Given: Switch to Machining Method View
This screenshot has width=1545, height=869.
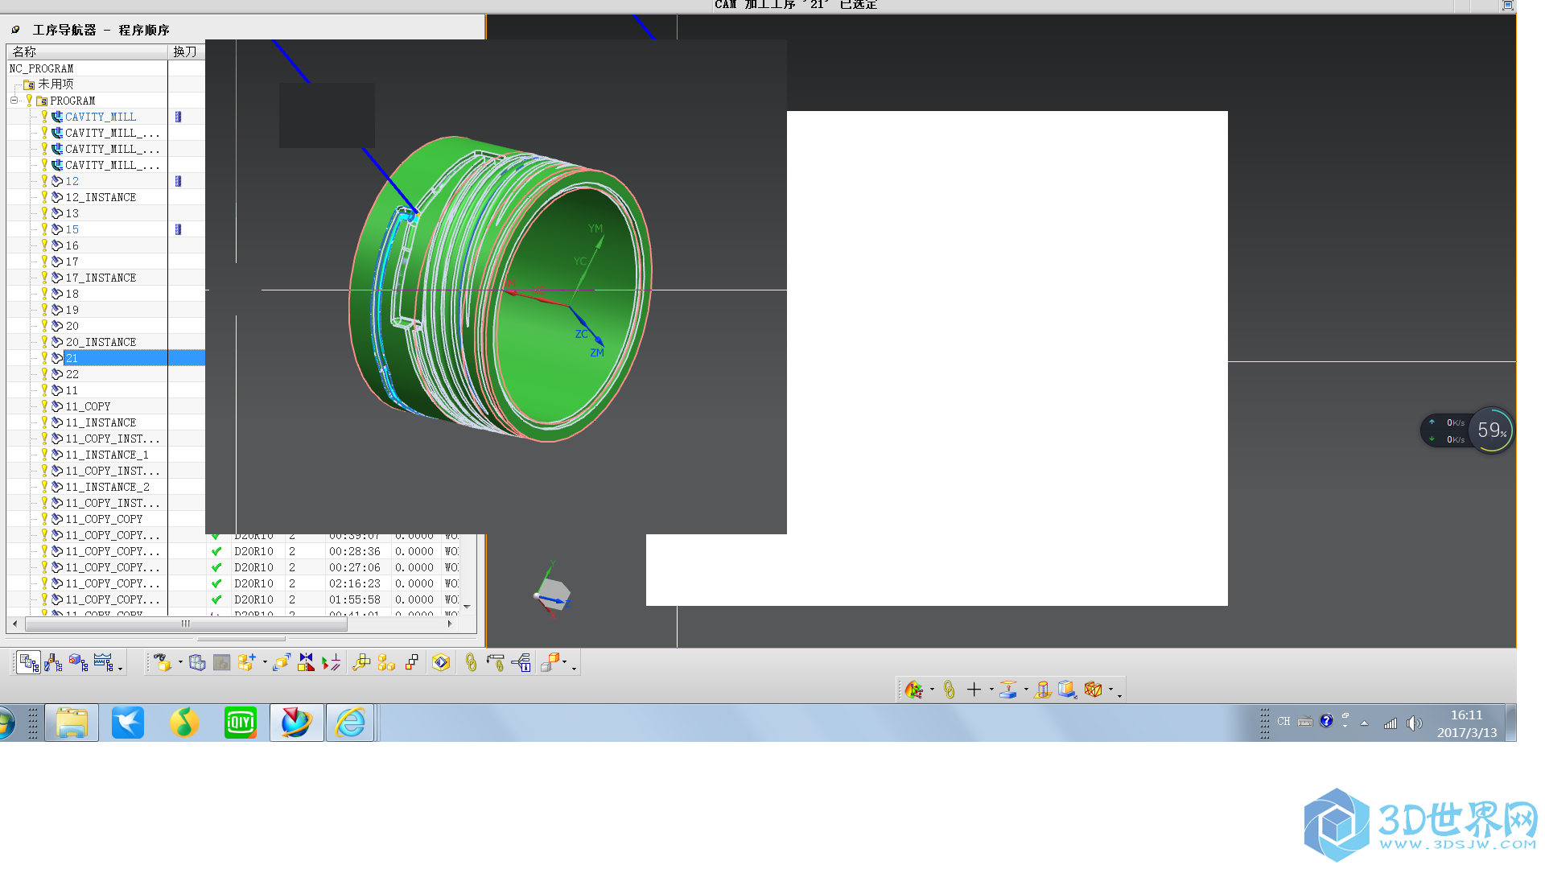Looking at the screenshot, I should (x=103, y=662).
